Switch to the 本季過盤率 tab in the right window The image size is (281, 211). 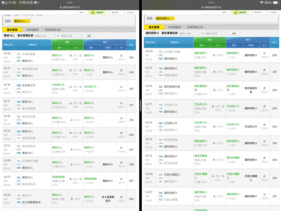click(x=174, y=27)
